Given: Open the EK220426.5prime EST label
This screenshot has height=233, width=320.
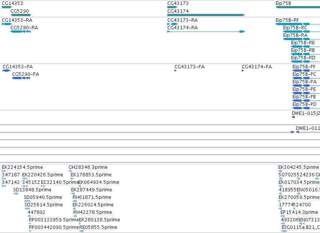Looking at the screenshot, I should coord(42,175).
